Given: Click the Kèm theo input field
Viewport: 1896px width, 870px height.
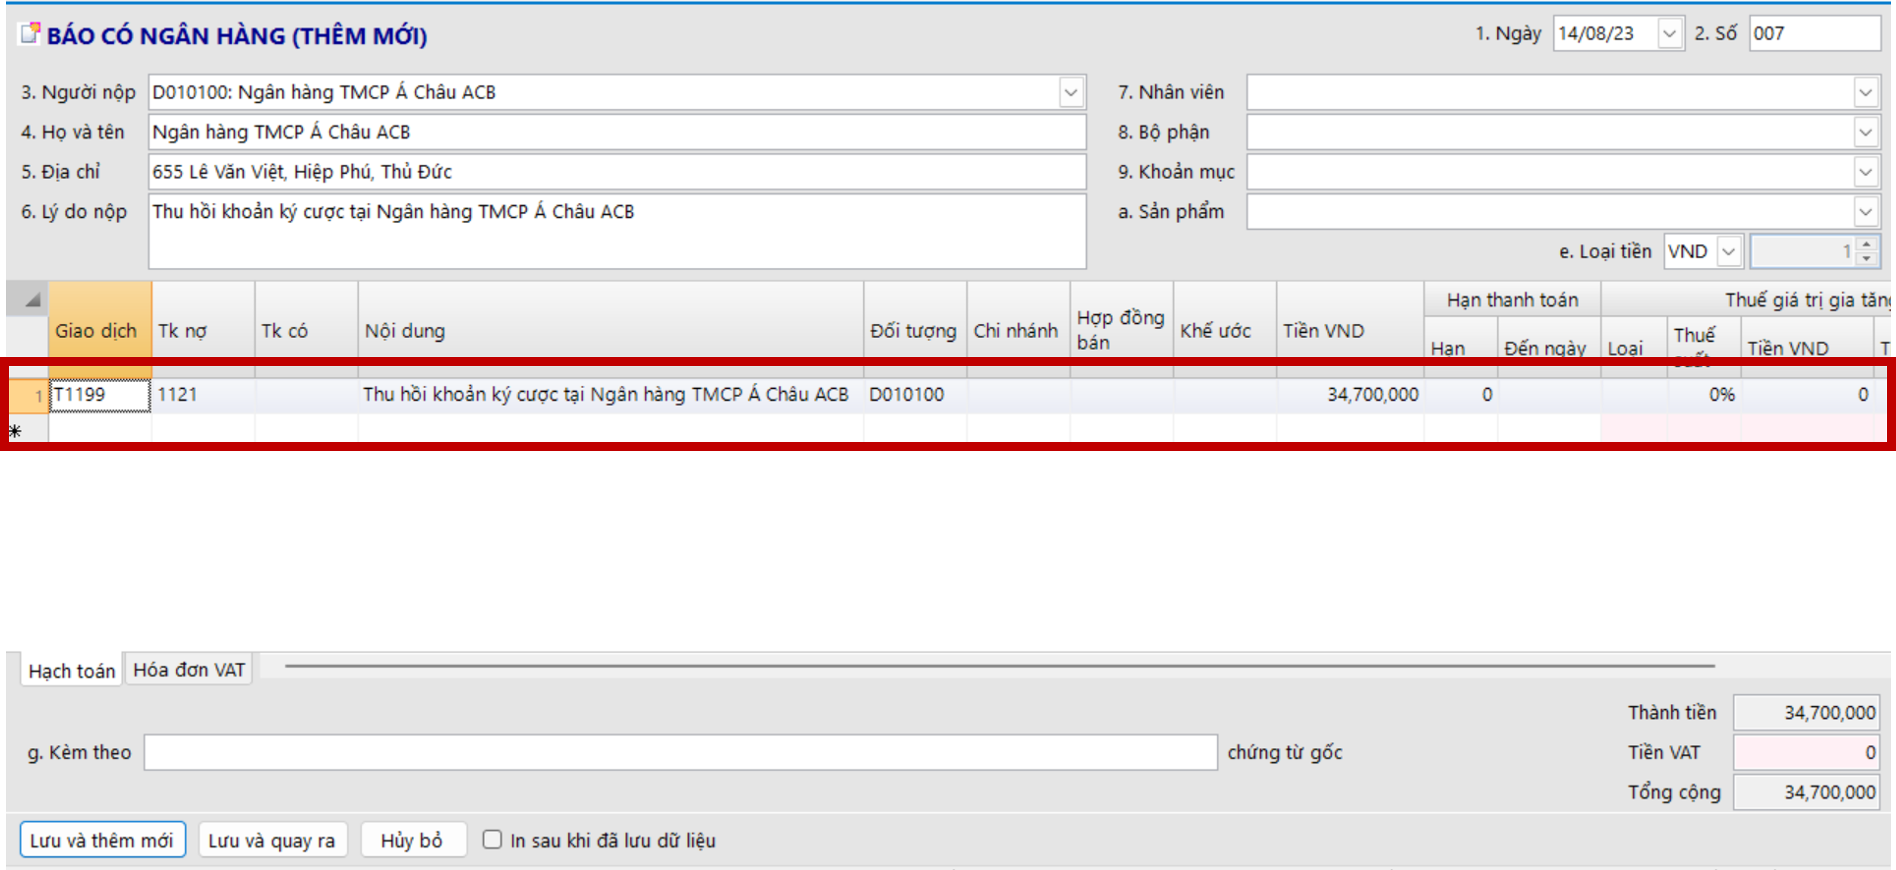Looking at the screenshot, I should (679, 752).
